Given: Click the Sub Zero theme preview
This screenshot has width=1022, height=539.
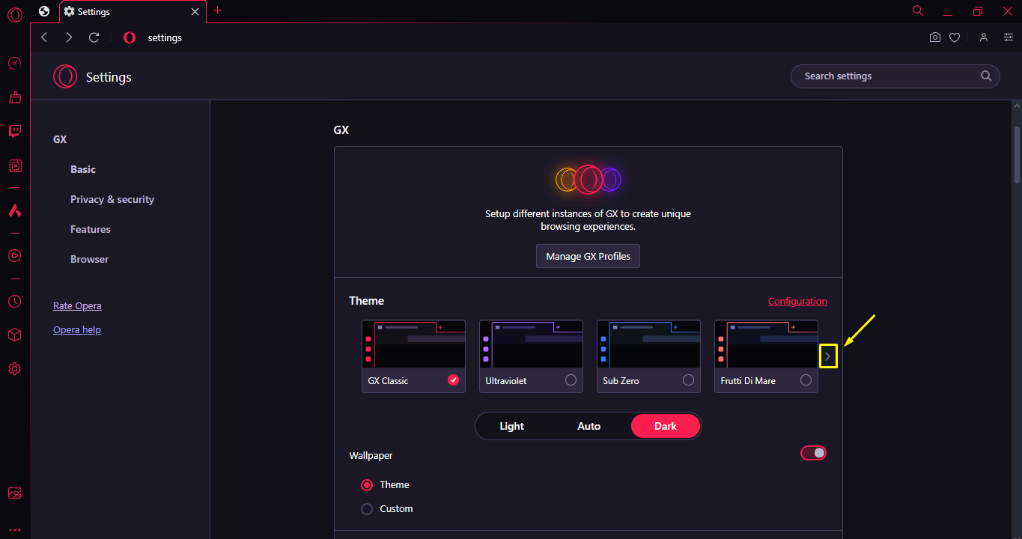Looking at the screenshot, I should [x=648, y=344].
